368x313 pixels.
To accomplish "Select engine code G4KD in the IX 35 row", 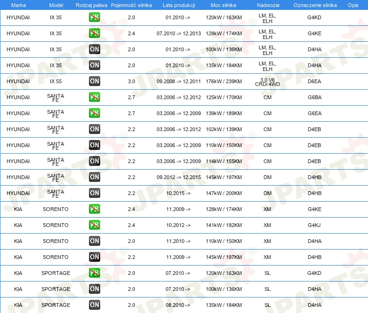I will [x=314, y=17].
